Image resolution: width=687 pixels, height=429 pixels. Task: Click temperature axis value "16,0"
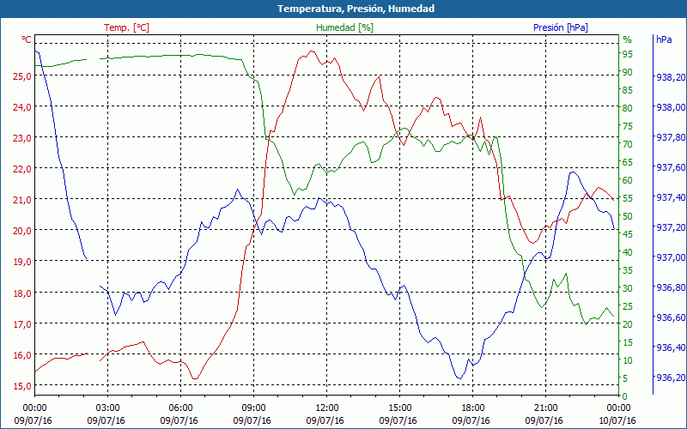pos(22,355)
